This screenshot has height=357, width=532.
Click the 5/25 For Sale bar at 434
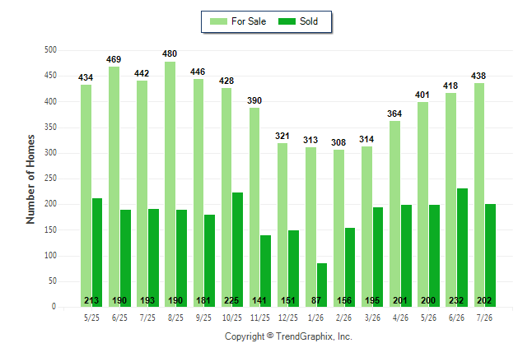[86, 196]
